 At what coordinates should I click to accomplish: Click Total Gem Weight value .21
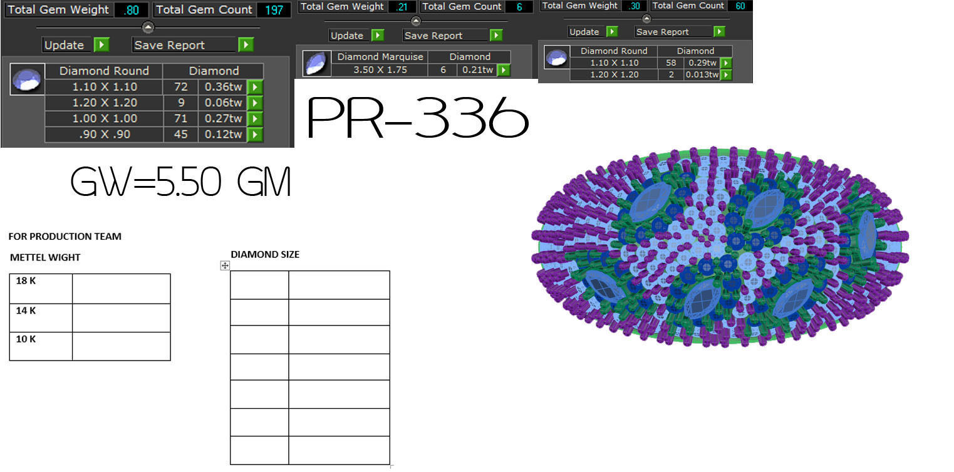pyautogui.click(x=402, y=7)
